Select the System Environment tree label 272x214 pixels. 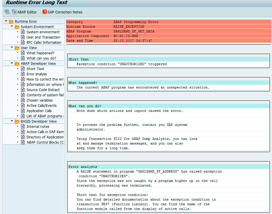(x=37, y=27)
